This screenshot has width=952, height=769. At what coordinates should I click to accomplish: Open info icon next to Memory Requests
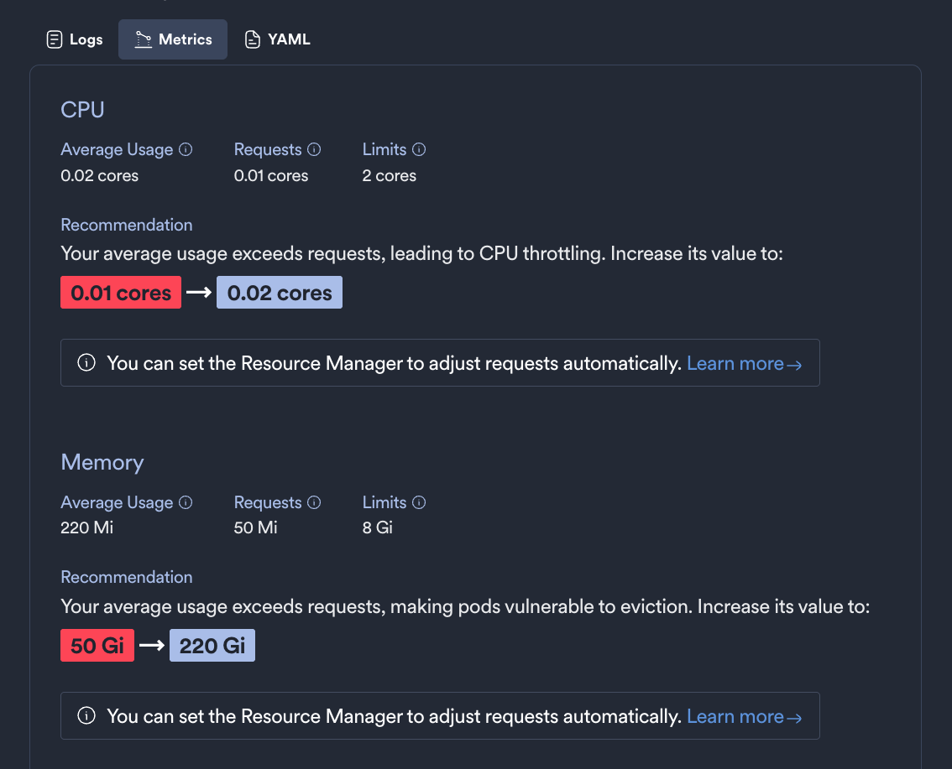pyautogui.click(x=313, y=501)
